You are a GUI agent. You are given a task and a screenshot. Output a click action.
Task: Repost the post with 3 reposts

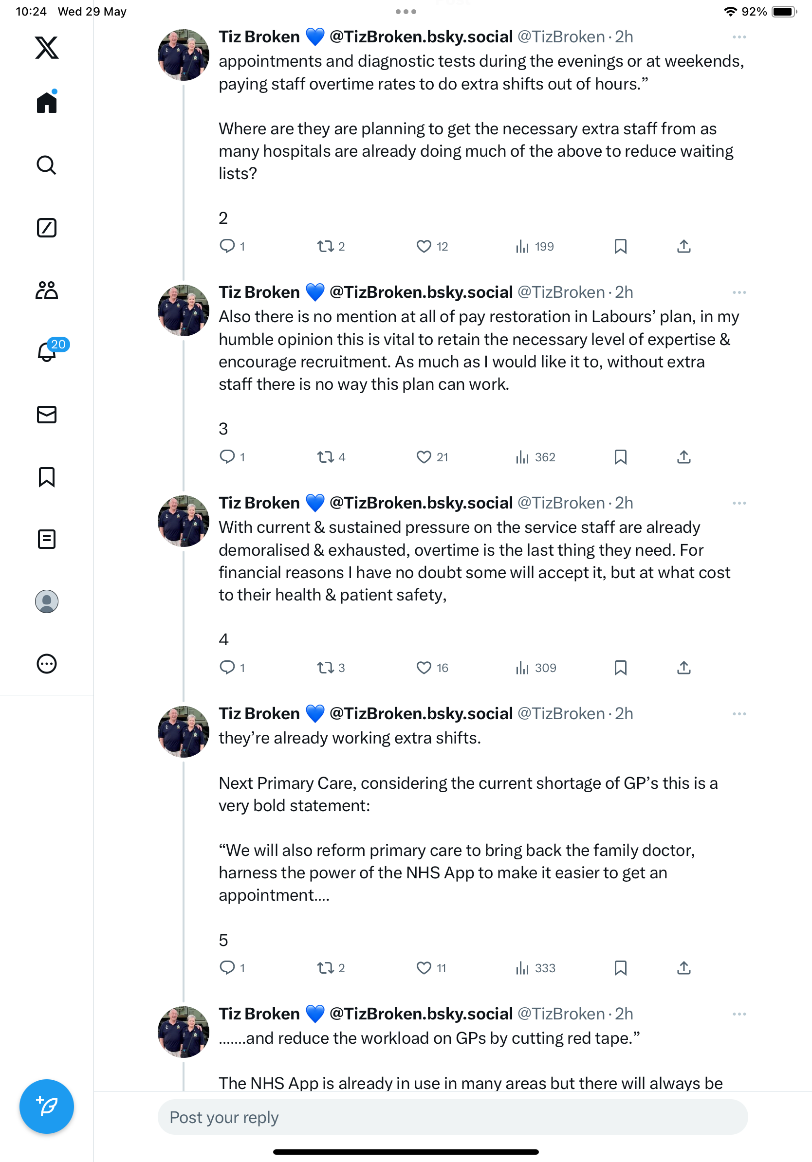pyautogui.click(x=331, y=668)
